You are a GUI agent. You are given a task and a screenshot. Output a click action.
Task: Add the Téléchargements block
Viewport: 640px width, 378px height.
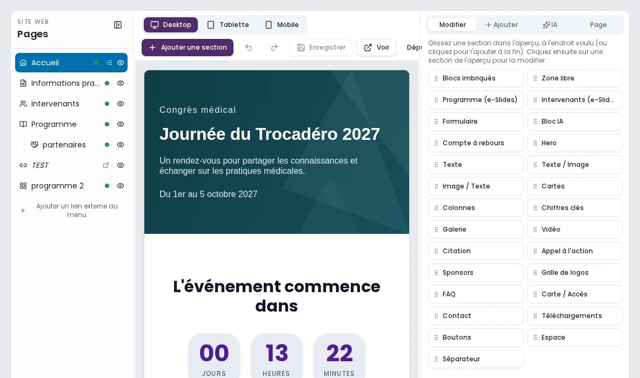(575, 316)
